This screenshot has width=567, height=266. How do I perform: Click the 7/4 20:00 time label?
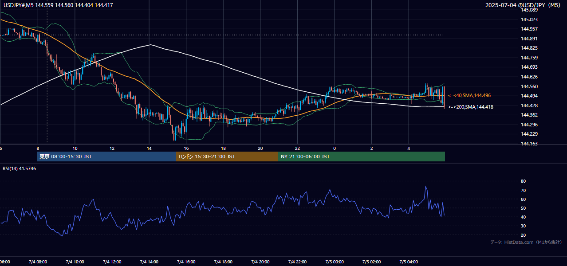tap(260, 262)
